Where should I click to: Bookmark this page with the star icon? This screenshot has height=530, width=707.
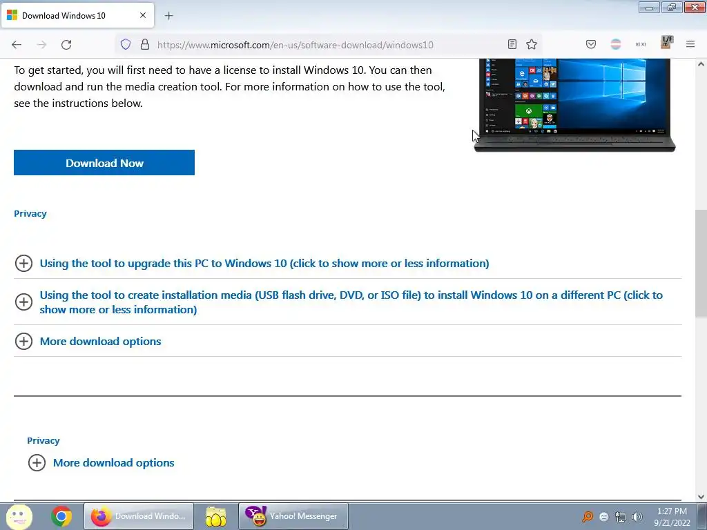[x=532, y=44]
